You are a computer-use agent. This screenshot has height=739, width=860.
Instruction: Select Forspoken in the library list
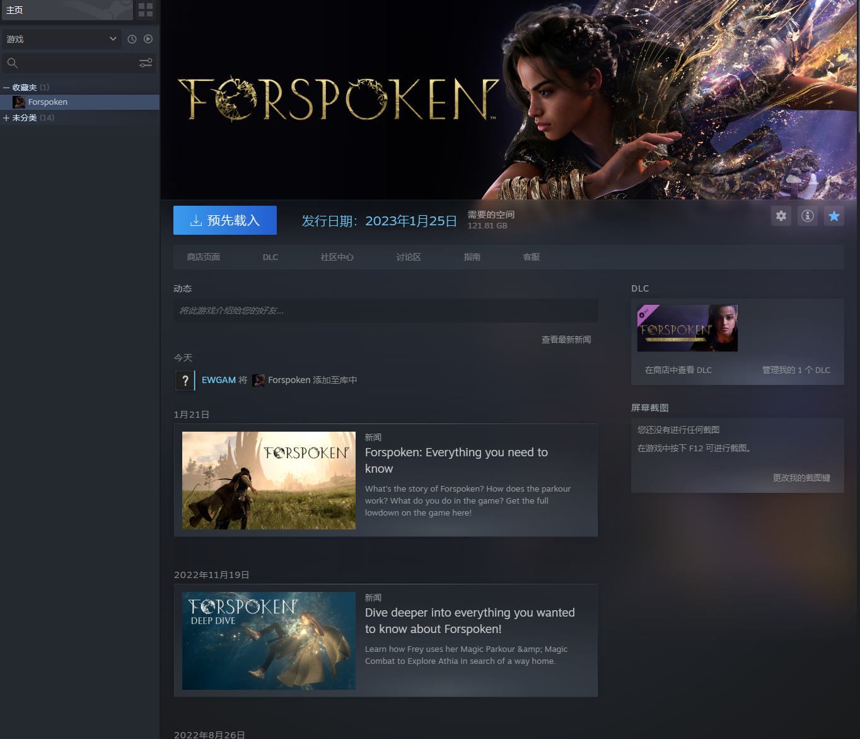tap(79, 102)
